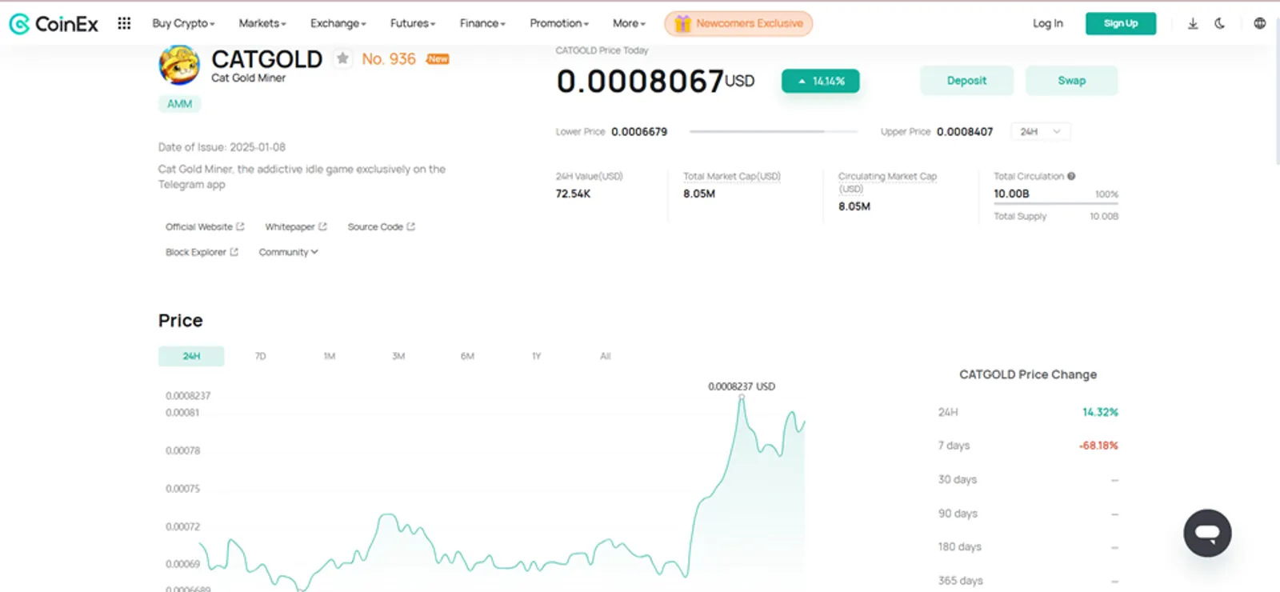Open the Block Explorer link

point(202,252)
